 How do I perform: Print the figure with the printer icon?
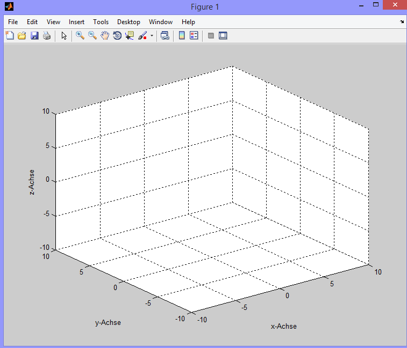pos(47,36)
